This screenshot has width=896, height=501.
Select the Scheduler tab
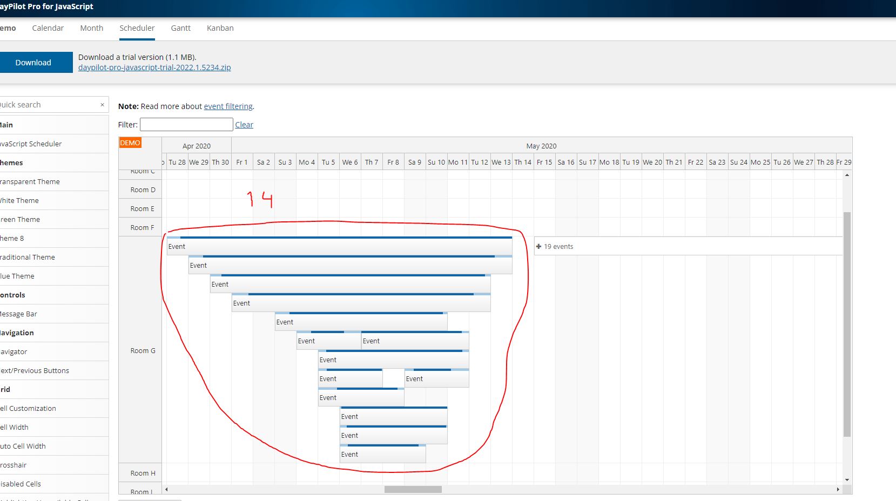[137, 28]
